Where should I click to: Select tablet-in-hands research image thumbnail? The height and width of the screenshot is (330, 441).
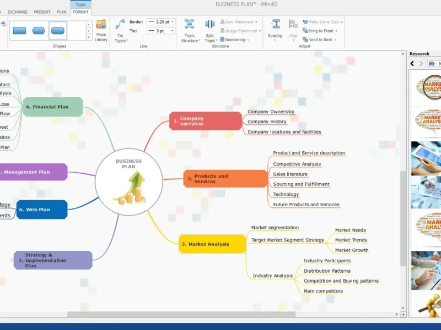tap(426, 158)
